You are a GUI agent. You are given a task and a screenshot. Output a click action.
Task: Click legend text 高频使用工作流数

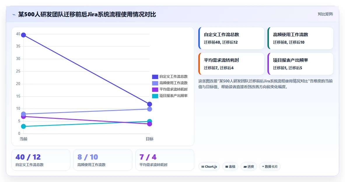click(x=174, y=83)
